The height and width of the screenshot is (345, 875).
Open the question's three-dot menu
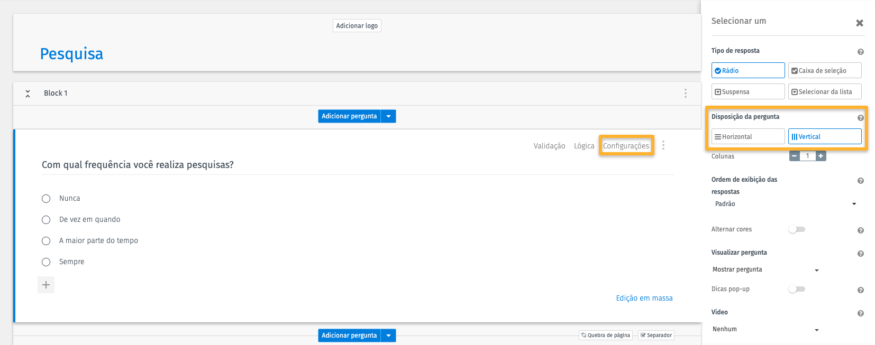tap(663, 145)
